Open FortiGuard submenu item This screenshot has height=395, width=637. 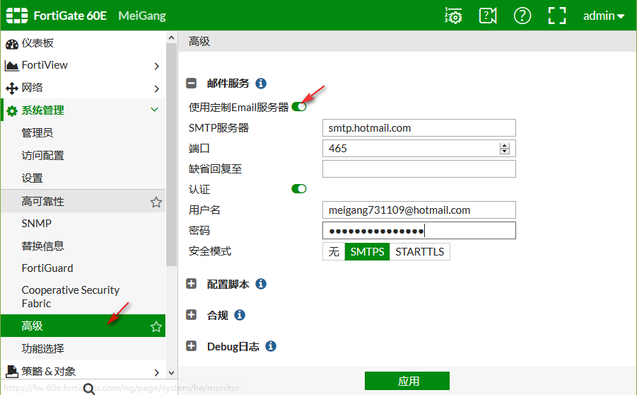click(x=83, y=268)
